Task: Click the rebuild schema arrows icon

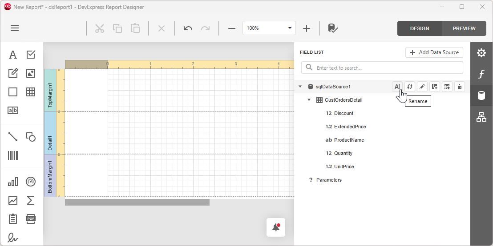Action: [410, 87]
